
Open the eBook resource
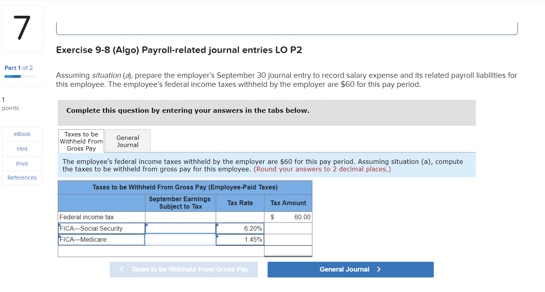(22, 134)
